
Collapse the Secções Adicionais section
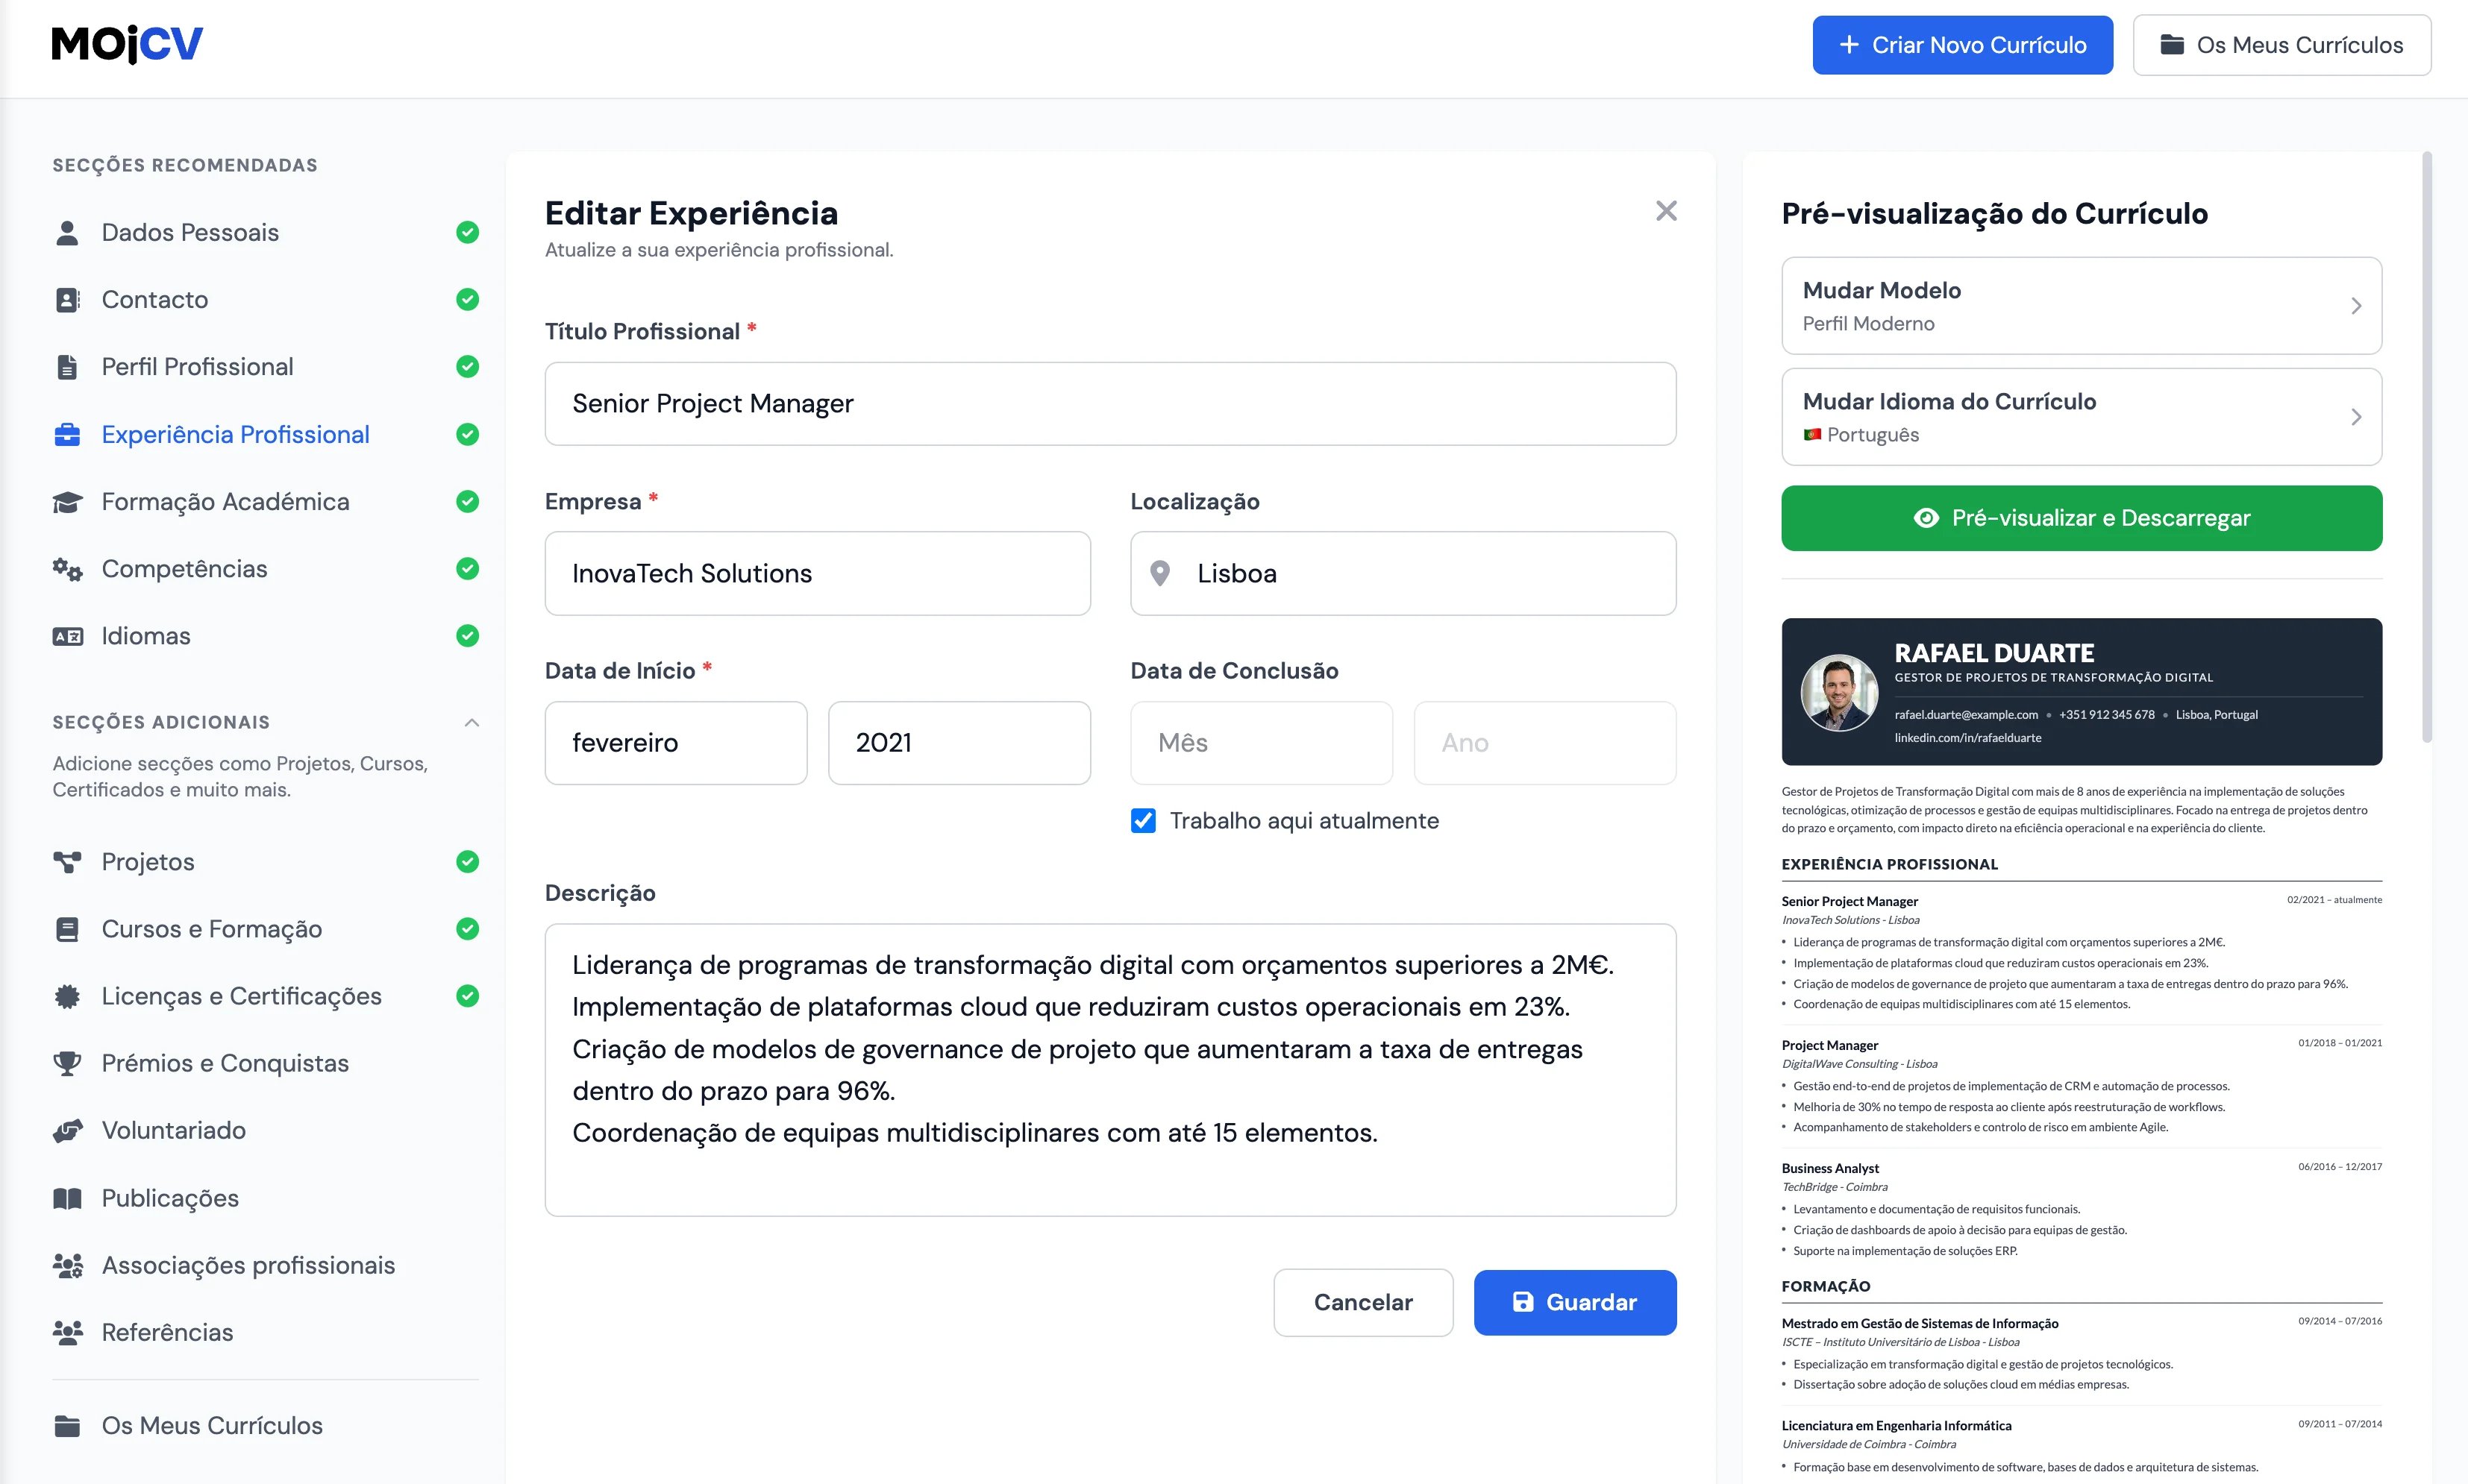472,722
